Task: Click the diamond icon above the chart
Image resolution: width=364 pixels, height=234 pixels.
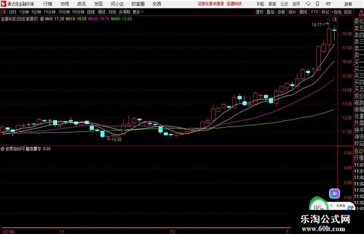Action: pos(329,19)
